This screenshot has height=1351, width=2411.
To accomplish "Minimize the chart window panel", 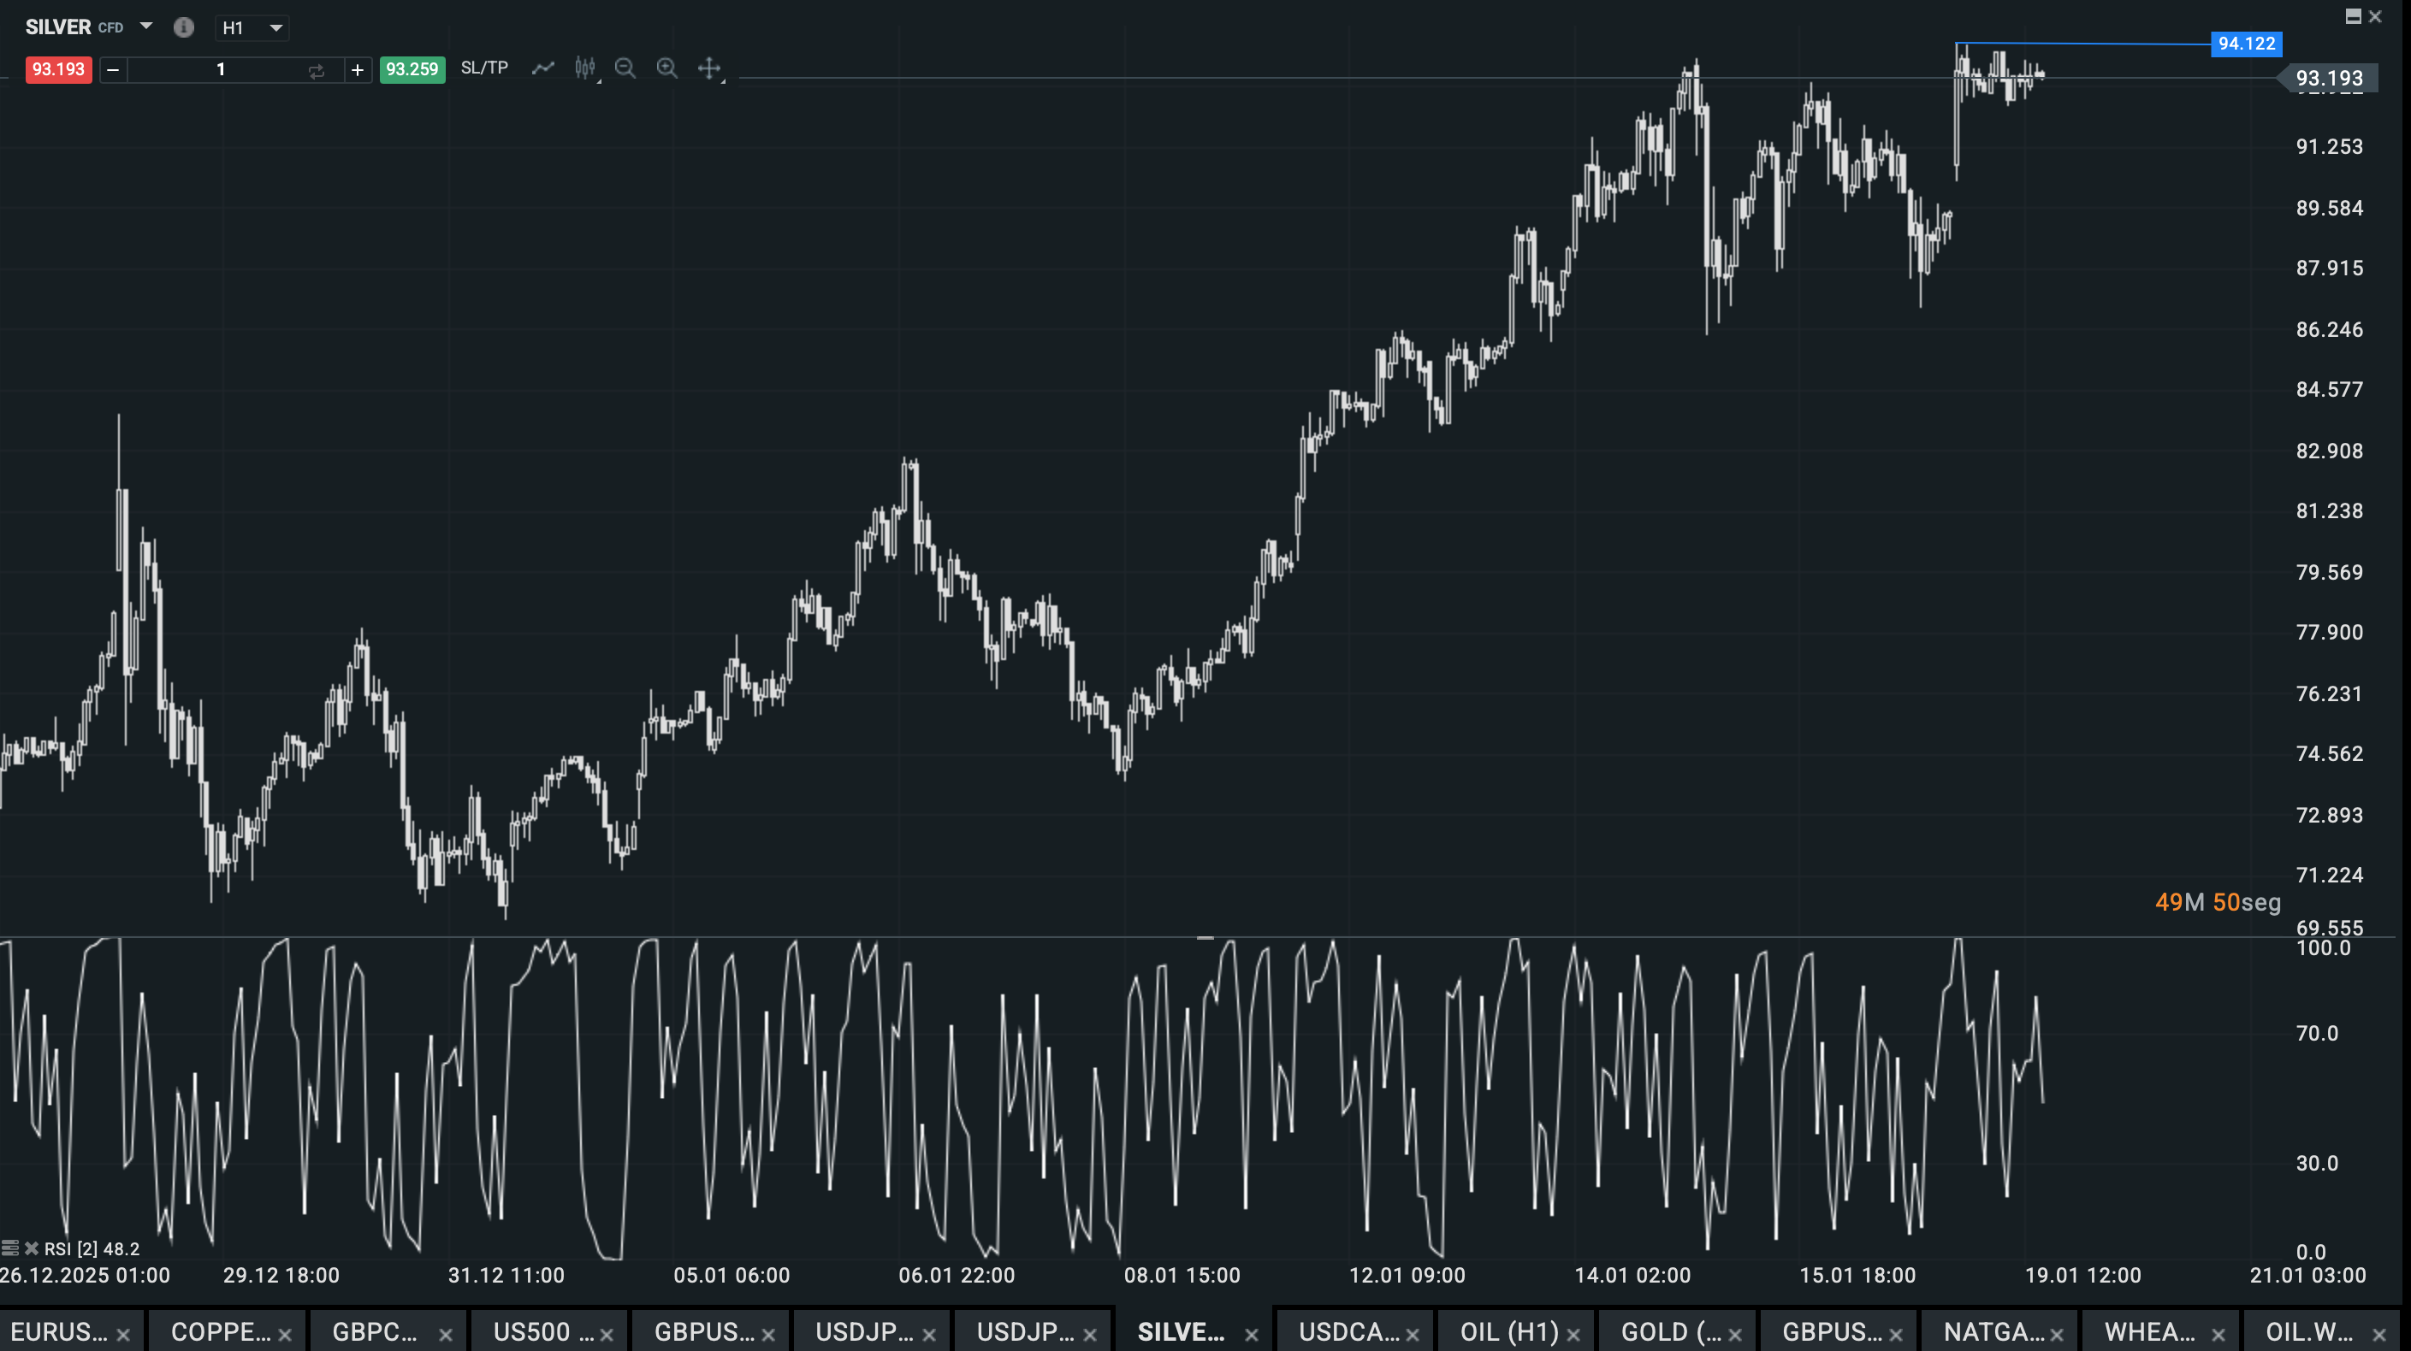I will 2352,16.
